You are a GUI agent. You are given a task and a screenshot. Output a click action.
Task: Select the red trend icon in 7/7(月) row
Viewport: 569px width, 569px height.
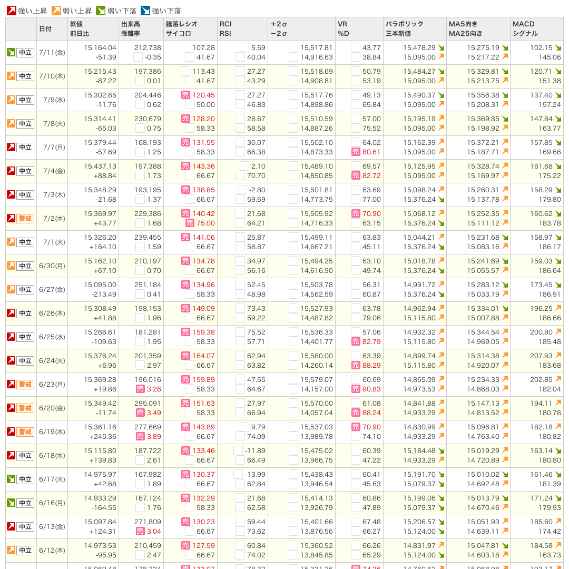pyautogui.click(x=11, y=147)
